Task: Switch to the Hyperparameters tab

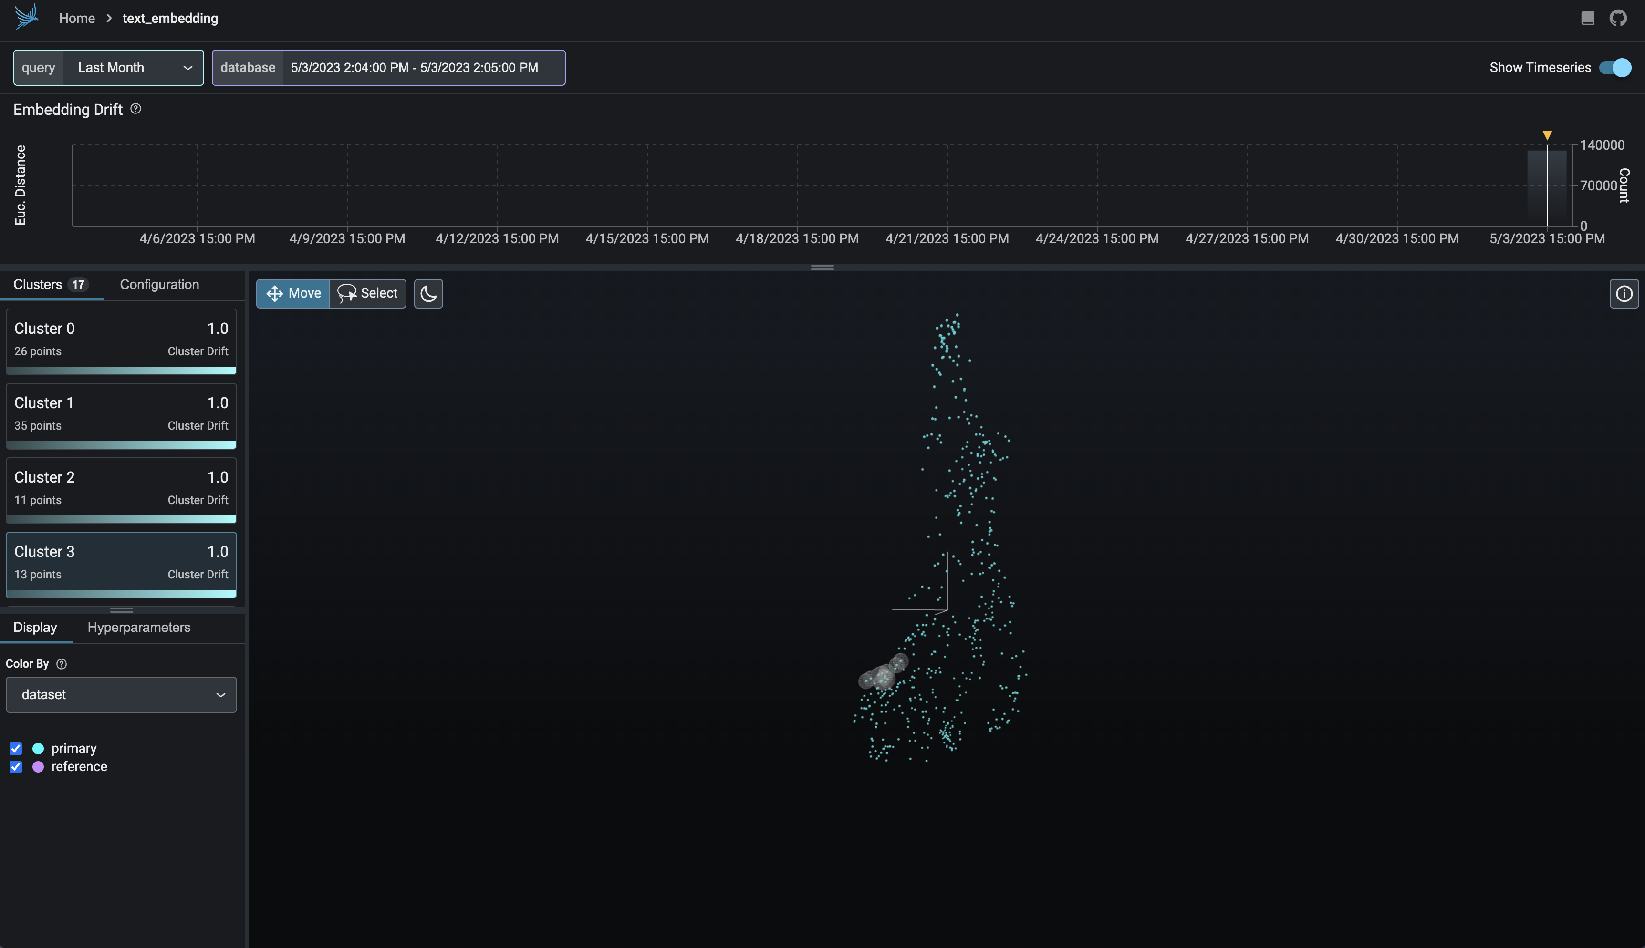Action: pyautogui.click(x=139, y=627)
